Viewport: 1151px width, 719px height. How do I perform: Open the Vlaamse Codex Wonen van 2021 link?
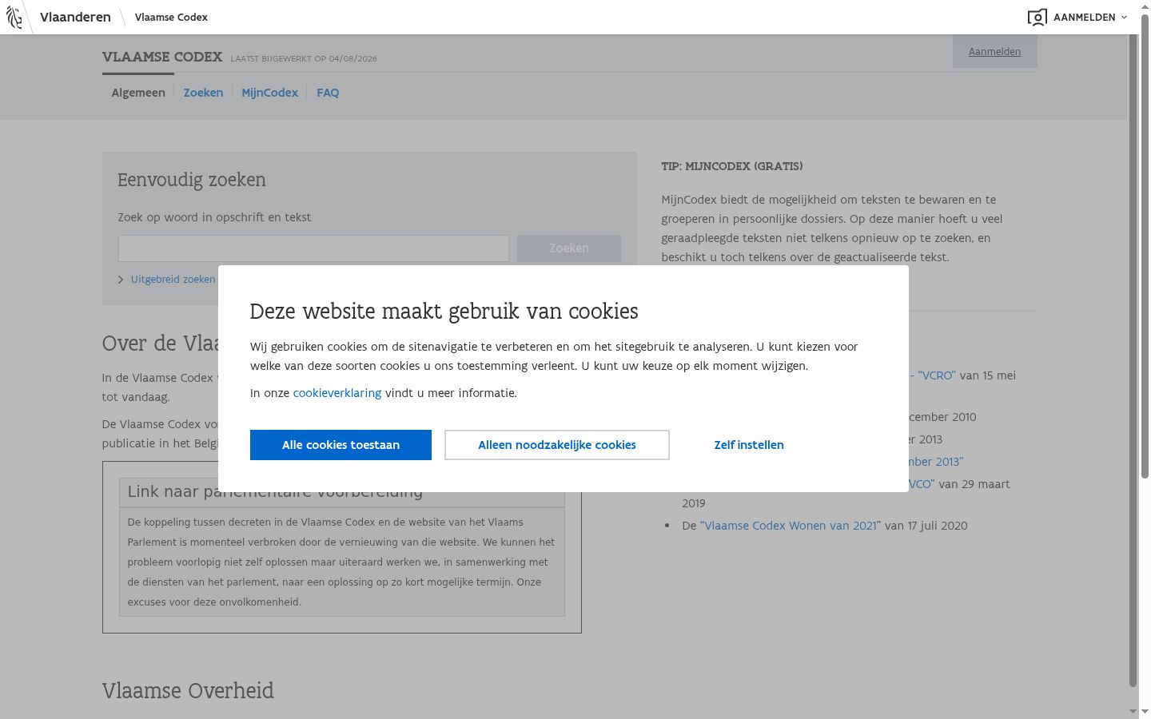pyautogui.click(x=791, y=526)
